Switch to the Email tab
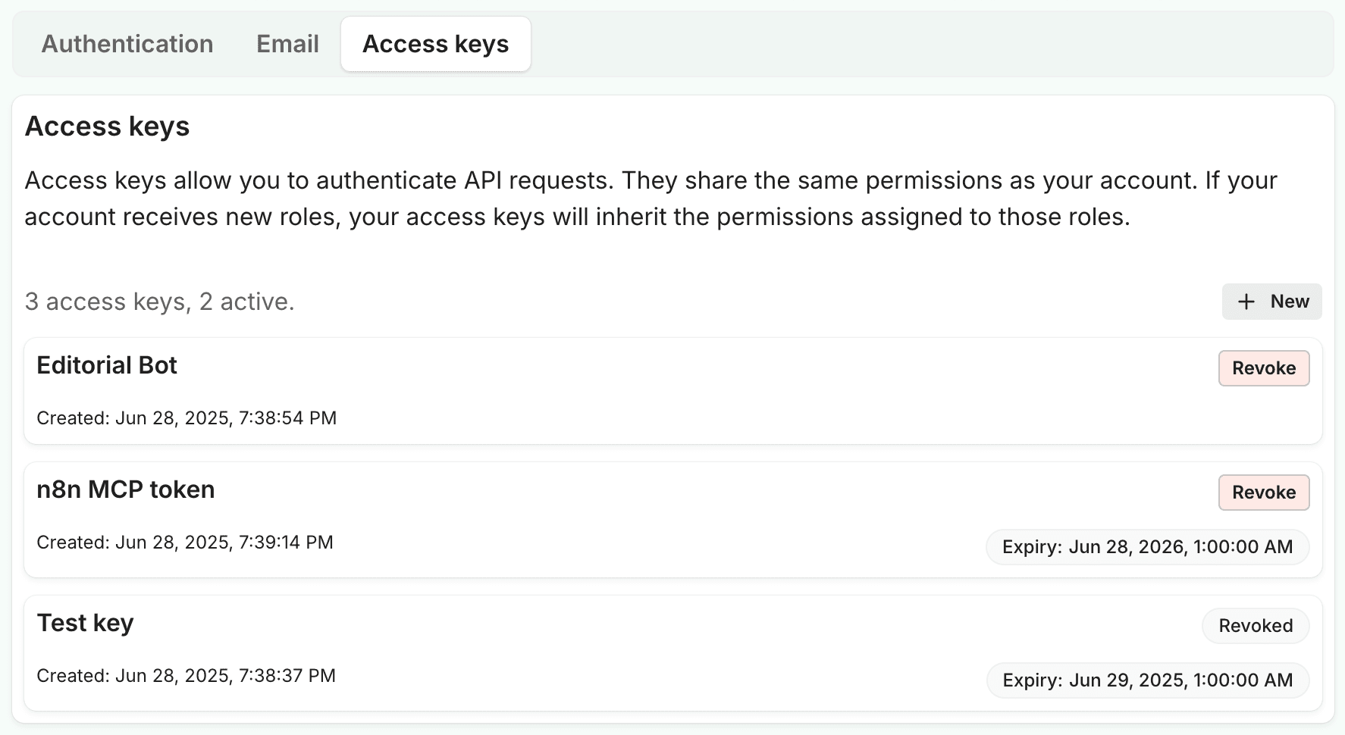This screenshot has width=1345, height=735. click(287, 44)
